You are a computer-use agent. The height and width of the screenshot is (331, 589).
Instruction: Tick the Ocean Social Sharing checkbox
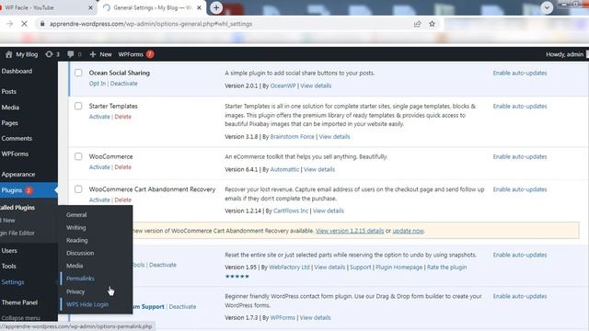(78, 73)
